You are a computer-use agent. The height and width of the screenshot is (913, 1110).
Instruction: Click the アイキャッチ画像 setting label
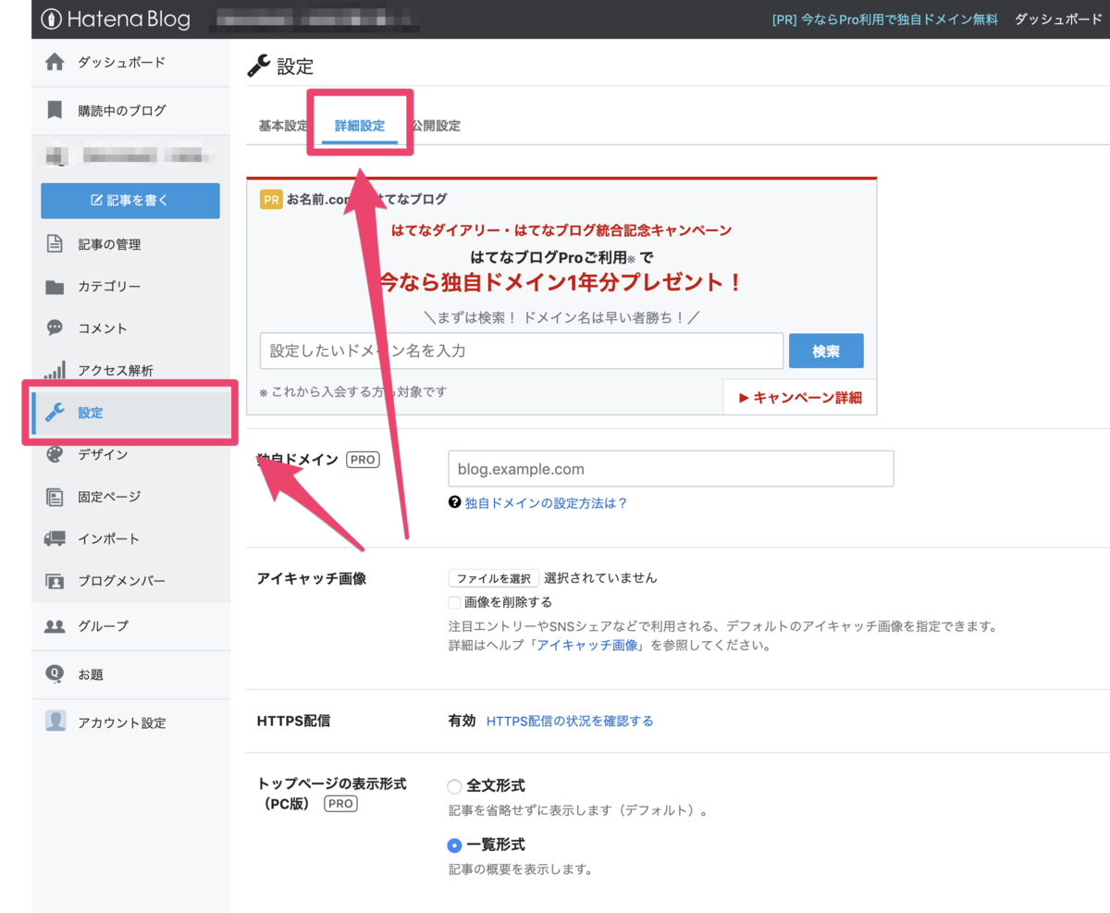pyautogui.click(x=312, y=578)
